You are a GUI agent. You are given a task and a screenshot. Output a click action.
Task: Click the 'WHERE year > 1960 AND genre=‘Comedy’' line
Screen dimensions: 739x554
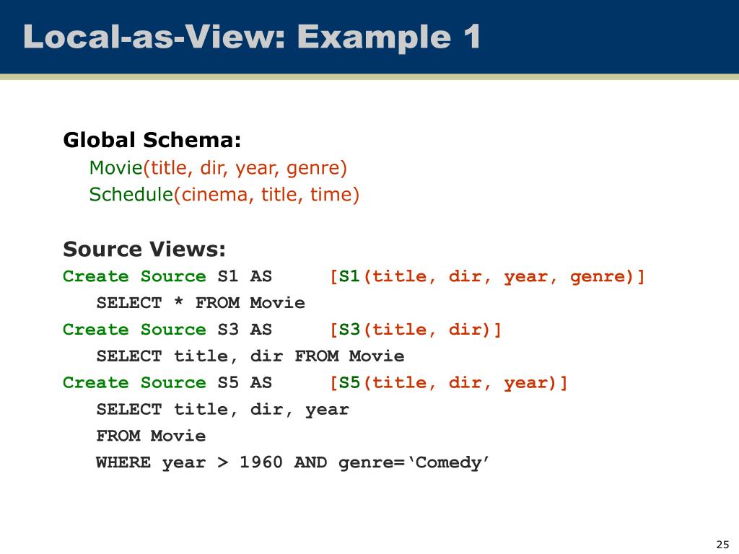coord(293,462)
